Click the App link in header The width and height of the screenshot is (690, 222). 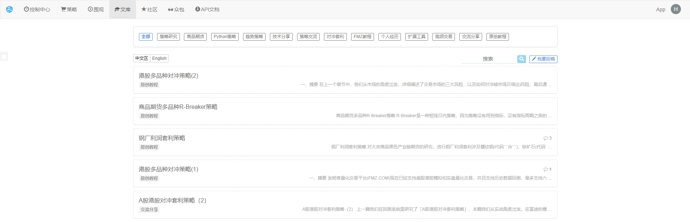(660, 9)
